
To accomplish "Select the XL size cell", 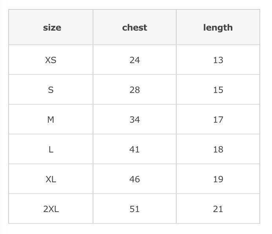I will click(x=51, y=179).
